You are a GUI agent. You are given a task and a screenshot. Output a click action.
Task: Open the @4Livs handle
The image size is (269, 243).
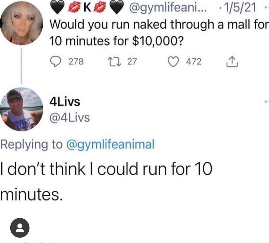coord(69,118)
